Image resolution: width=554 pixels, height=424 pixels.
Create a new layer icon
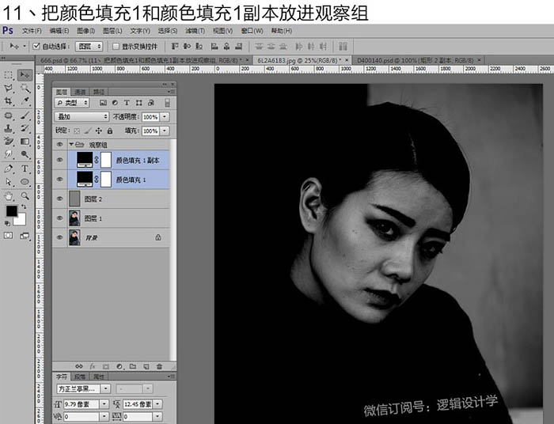click(146, 366)
